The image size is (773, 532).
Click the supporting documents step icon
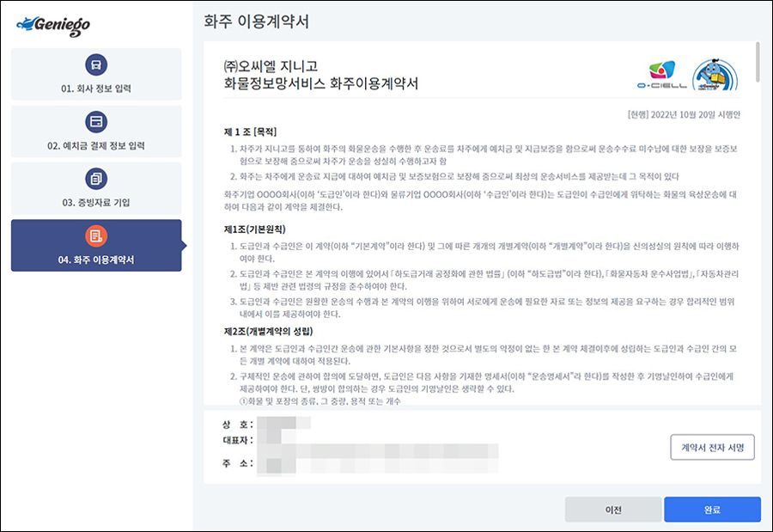[96, 179]
